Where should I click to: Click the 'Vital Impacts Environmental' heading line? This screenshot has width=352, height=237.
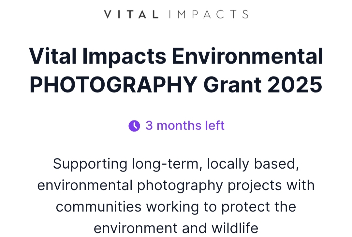click(176, 57)
